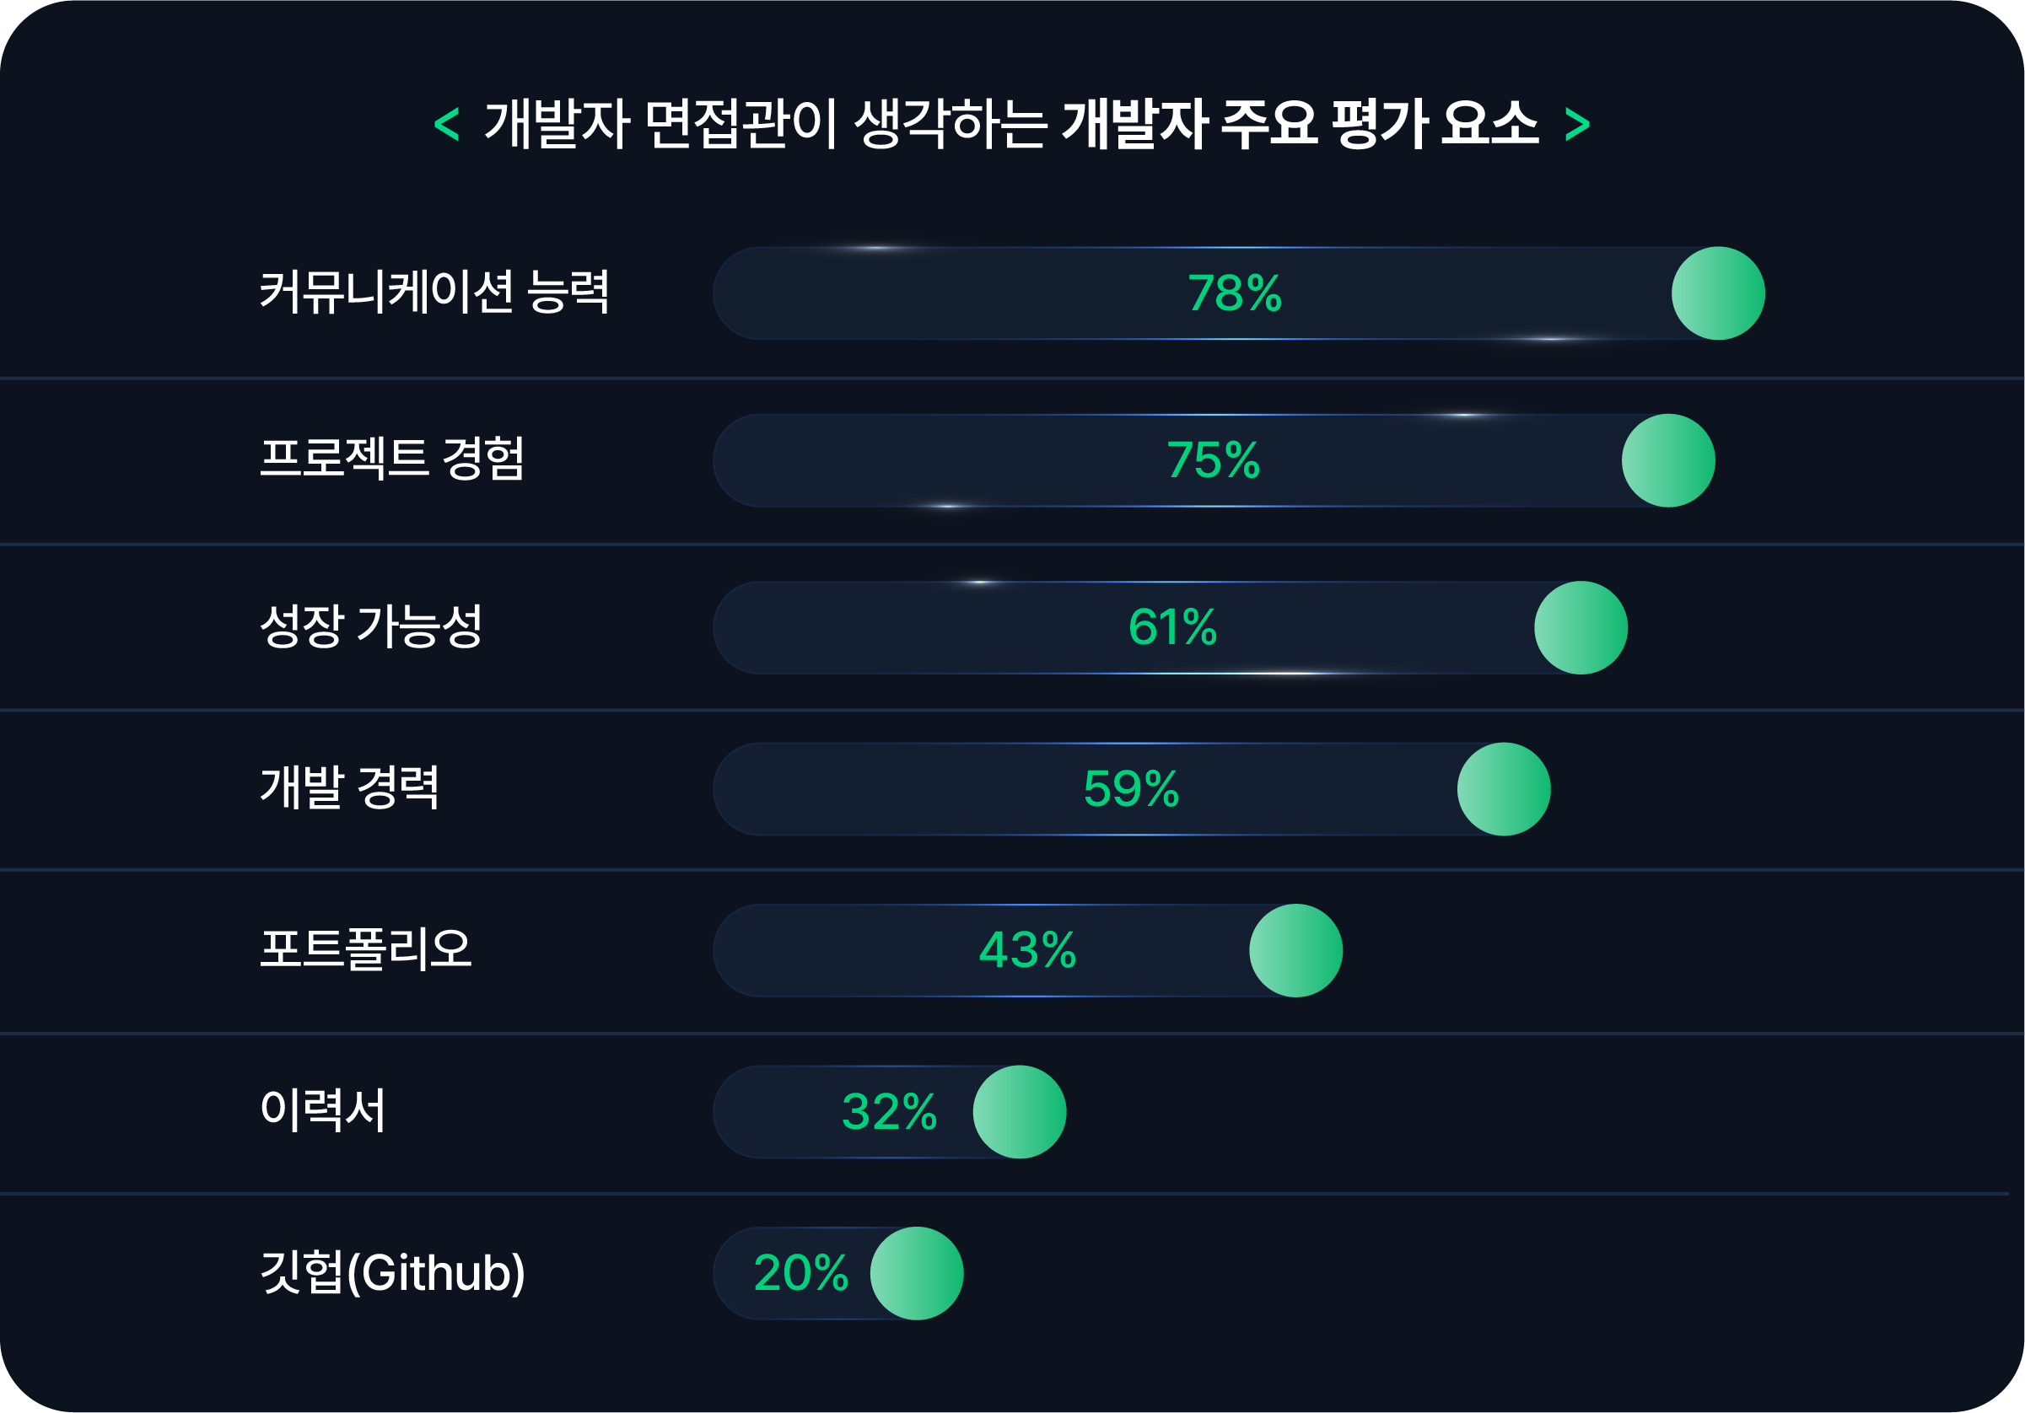2025x1413 pixels.
Task: Click the green knob on the 61% bar
Action: point(1581,627)
